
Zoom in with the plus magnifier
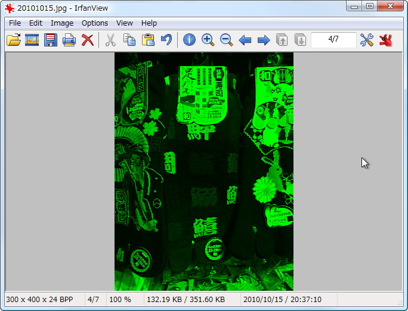point(208,40)
